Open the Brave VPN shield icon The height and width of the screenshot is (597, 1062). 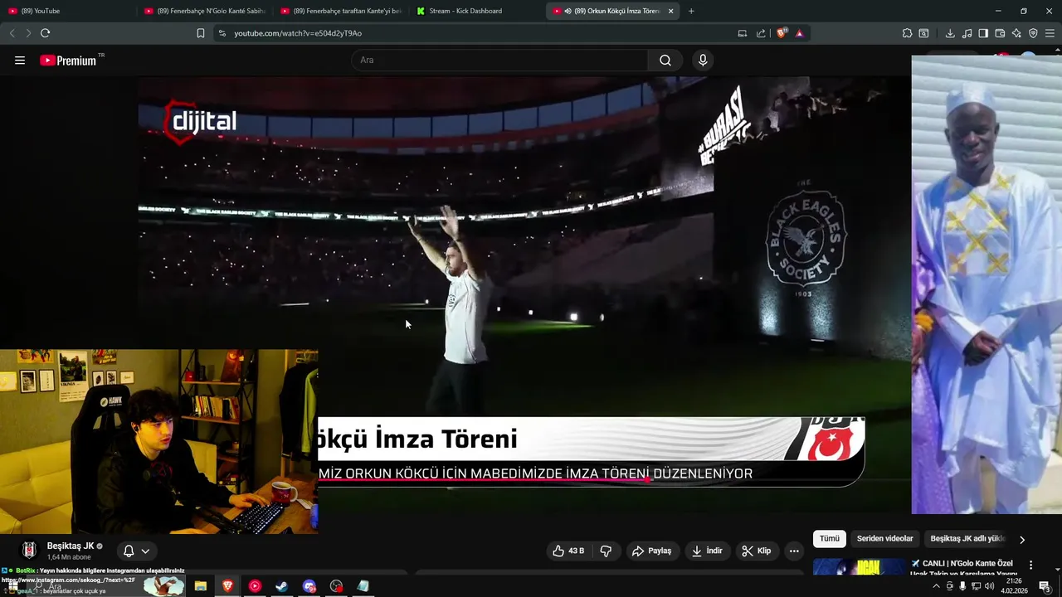coord(1033,33)
